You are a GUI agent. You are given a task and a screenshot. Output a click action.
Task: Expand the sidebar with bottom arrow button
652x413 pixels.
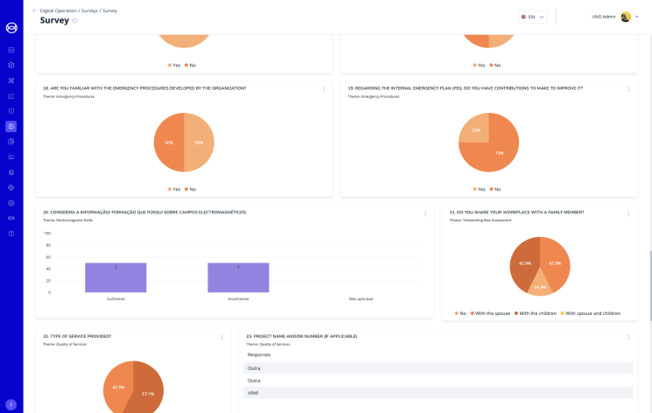click(11, 404)
